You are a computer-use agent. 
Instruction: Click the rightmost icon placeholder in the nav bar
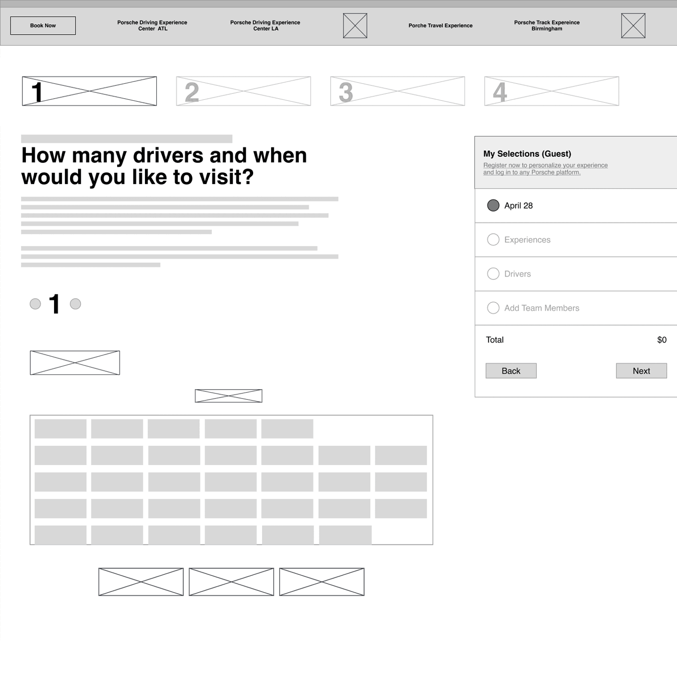(633, 26)
